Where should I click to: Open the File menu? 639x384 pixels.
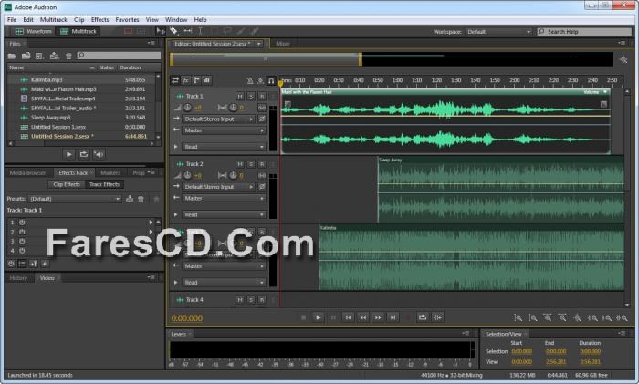12,19
